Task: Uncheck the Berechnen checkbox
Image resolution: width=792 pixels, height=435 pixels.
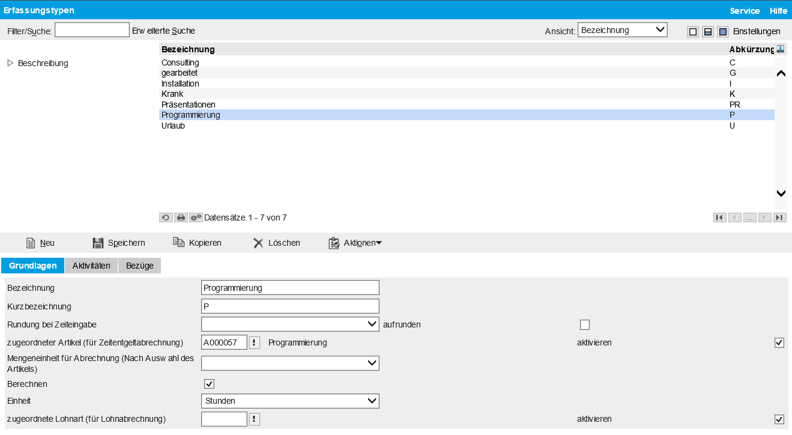Action: click(210, 384)
